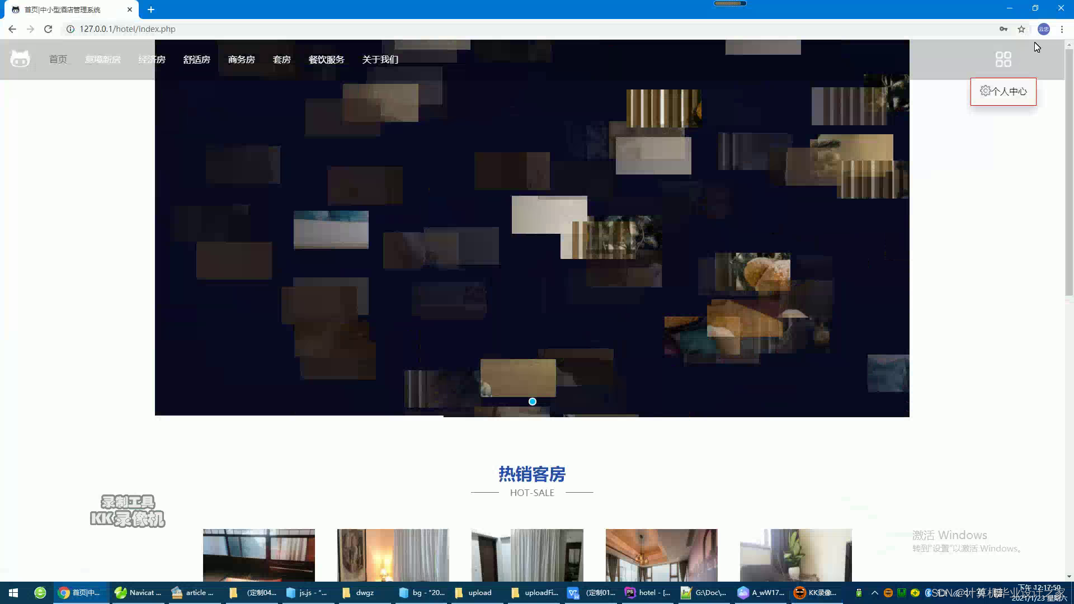
Task: Open fourth hot-sale room thumbnail
Action: tap(662, 555)
